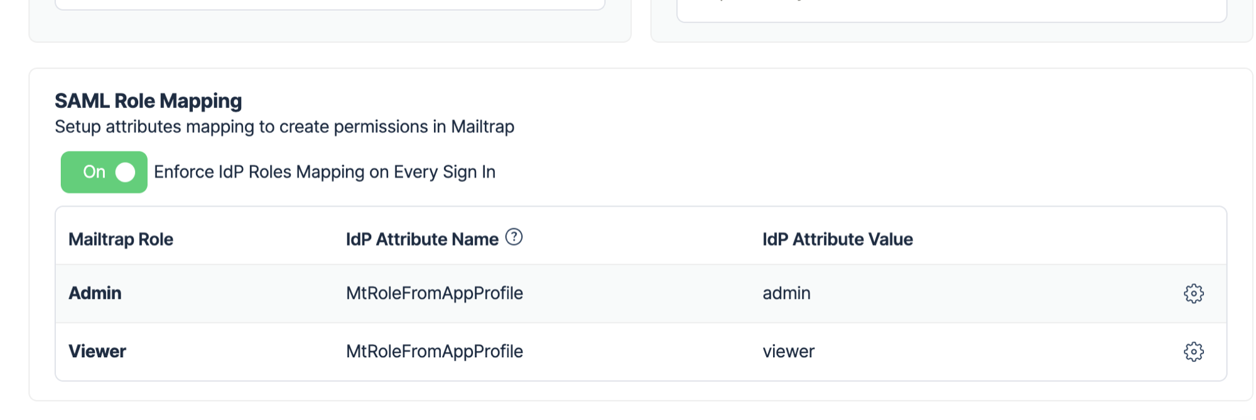
Task: Click the 'Setup attributes mapping' description text
Action: pos(284,127)
